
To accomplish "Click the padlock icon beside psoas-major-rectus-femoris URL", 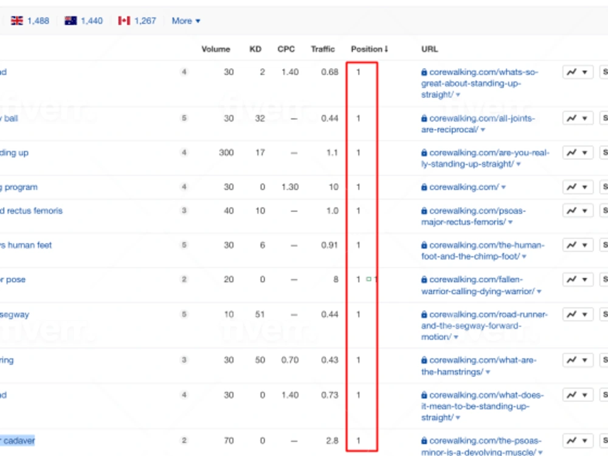I will [424, 211].
